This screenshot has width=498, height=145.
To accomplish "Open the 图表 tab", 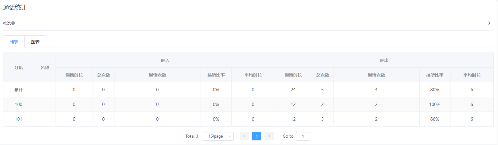I will pyautogui.click(x=35, y=42).
